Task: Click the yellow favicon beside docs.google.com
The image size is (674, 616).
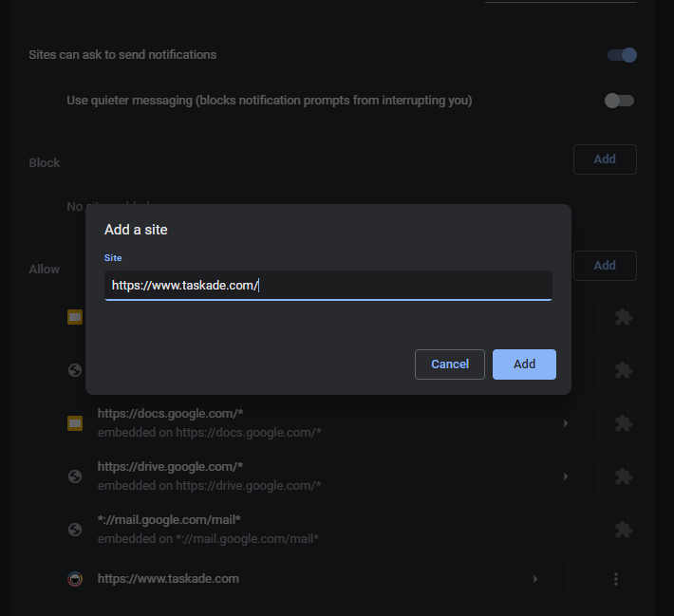Action: pyautogui.click(x=74, y=423)
